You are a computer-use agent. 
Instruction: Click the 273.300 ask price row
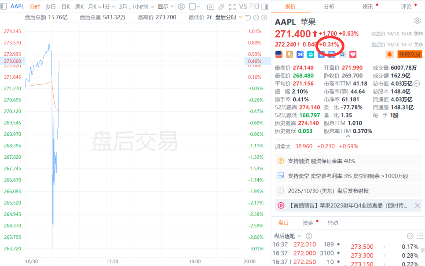coord(385,255)
